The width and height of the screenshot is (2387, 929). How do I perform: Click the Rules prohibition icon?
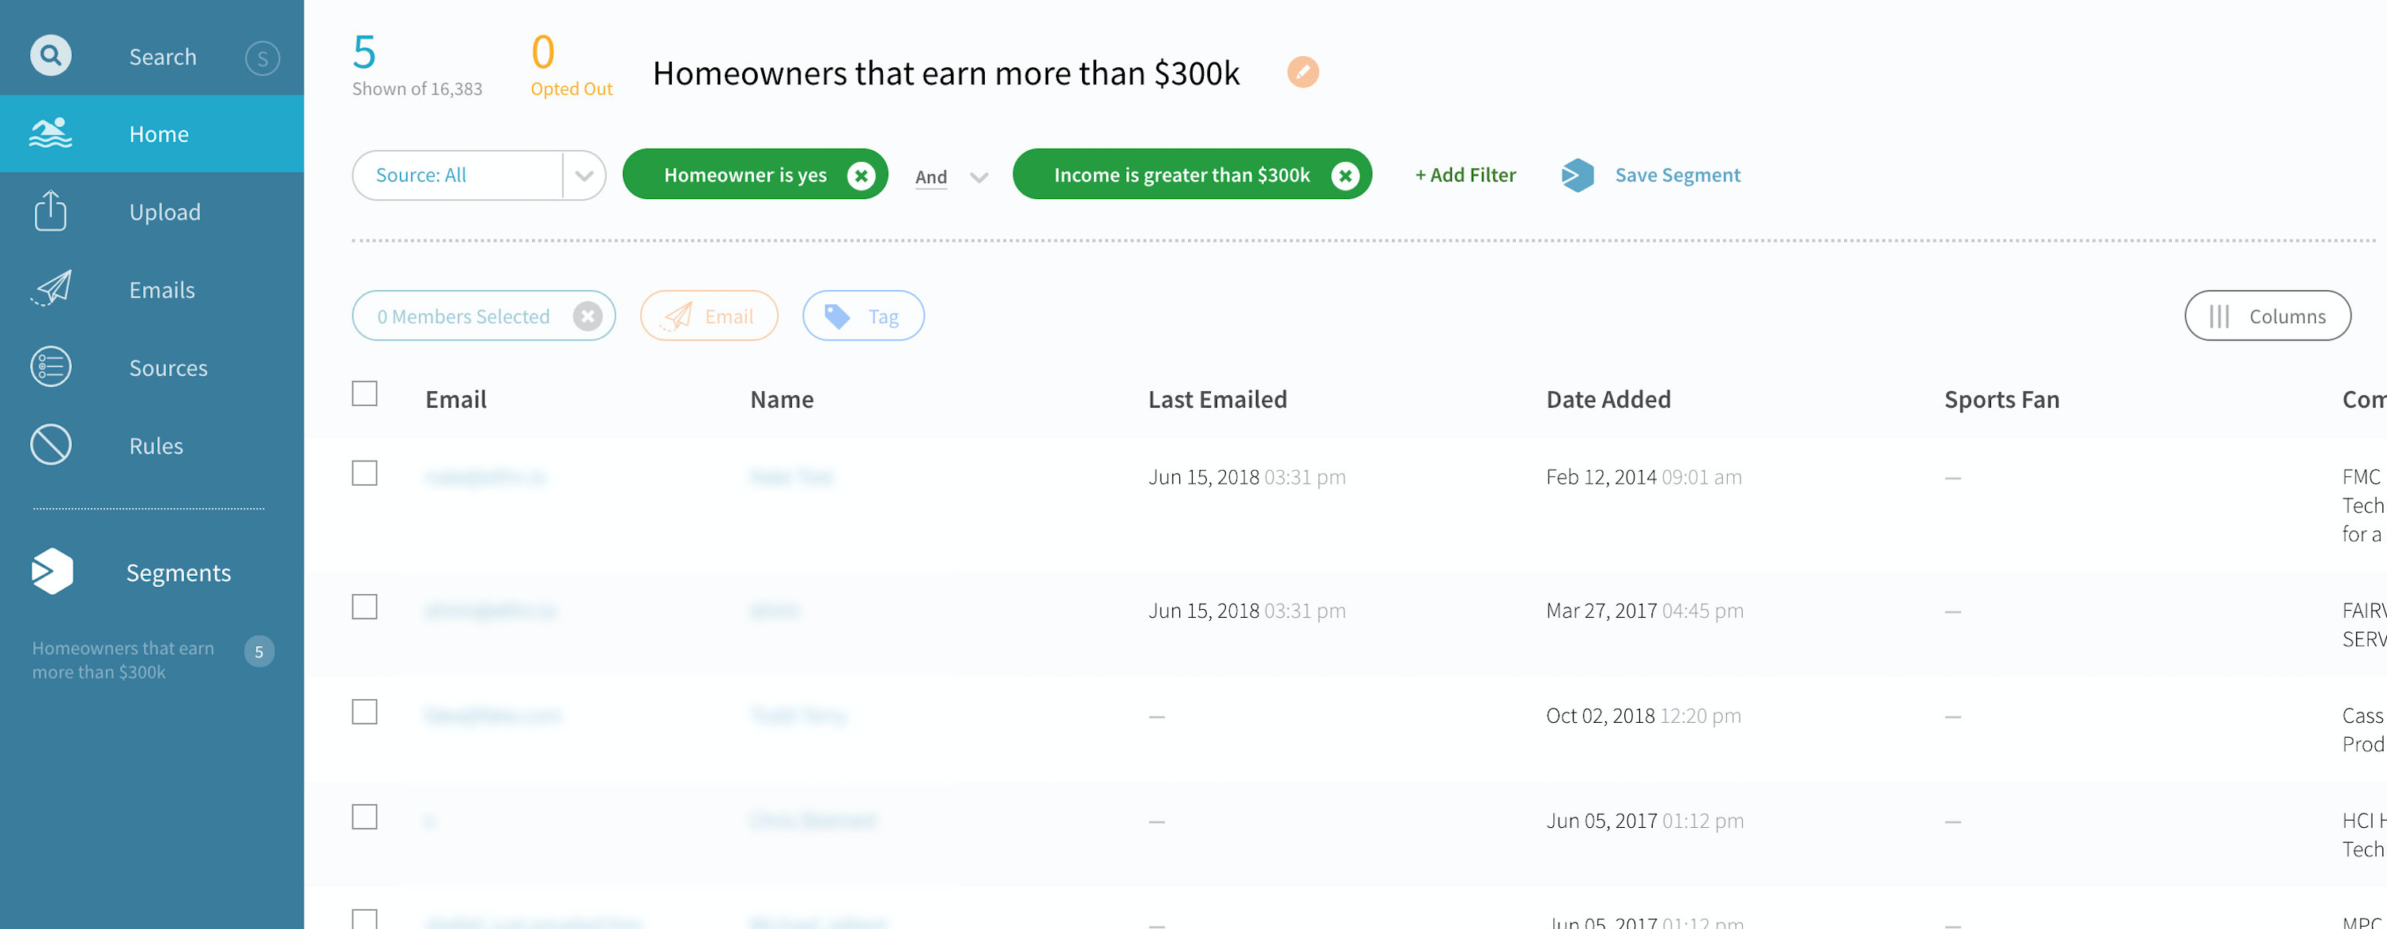[51, 445]
